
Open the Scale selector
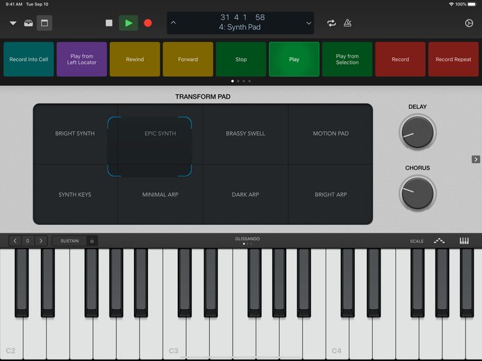pyautogui.click(x=417, y=241)
